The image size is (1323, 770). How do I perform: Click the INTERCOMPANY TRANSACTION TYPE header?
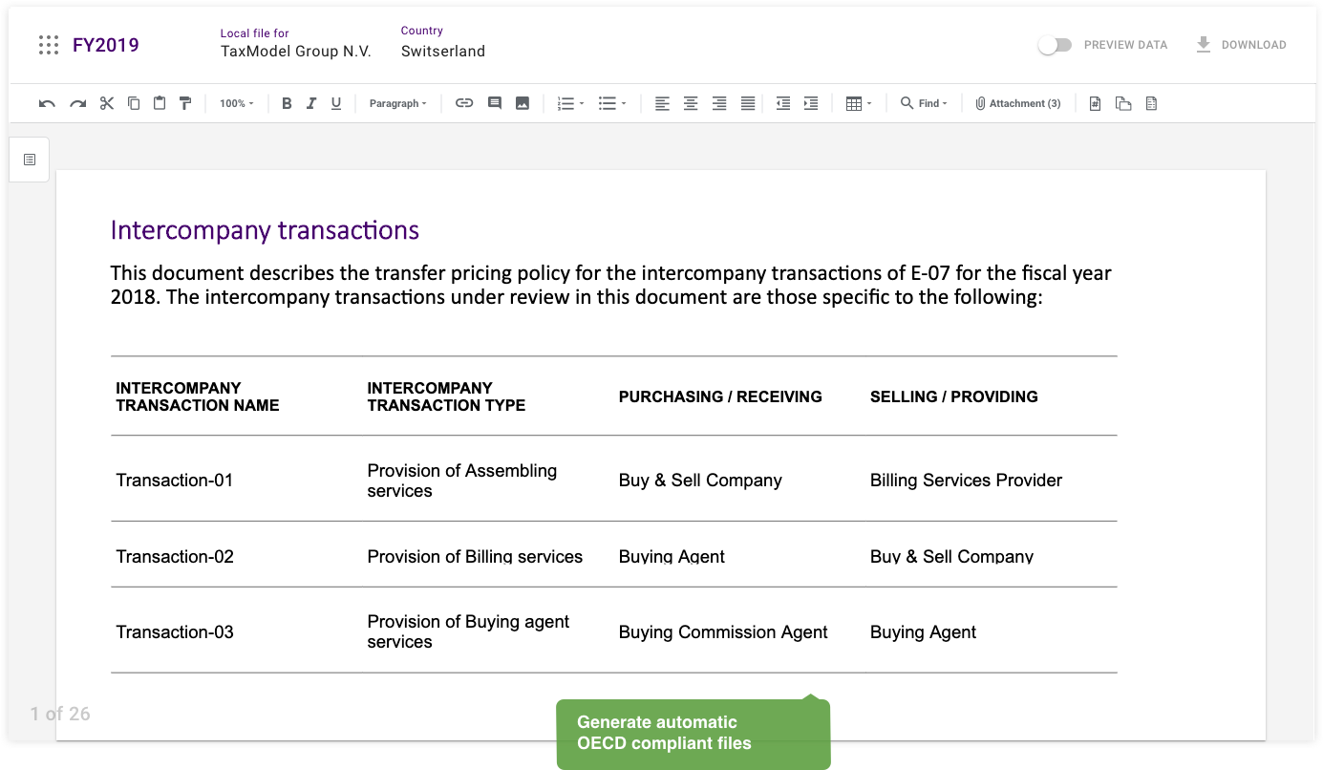pos(446,396)
